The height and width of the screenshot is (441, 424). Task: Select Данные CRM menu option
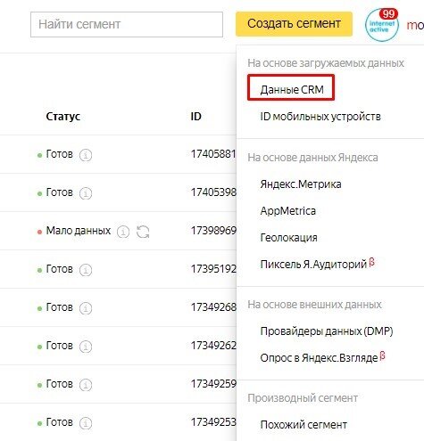(291, 89)
